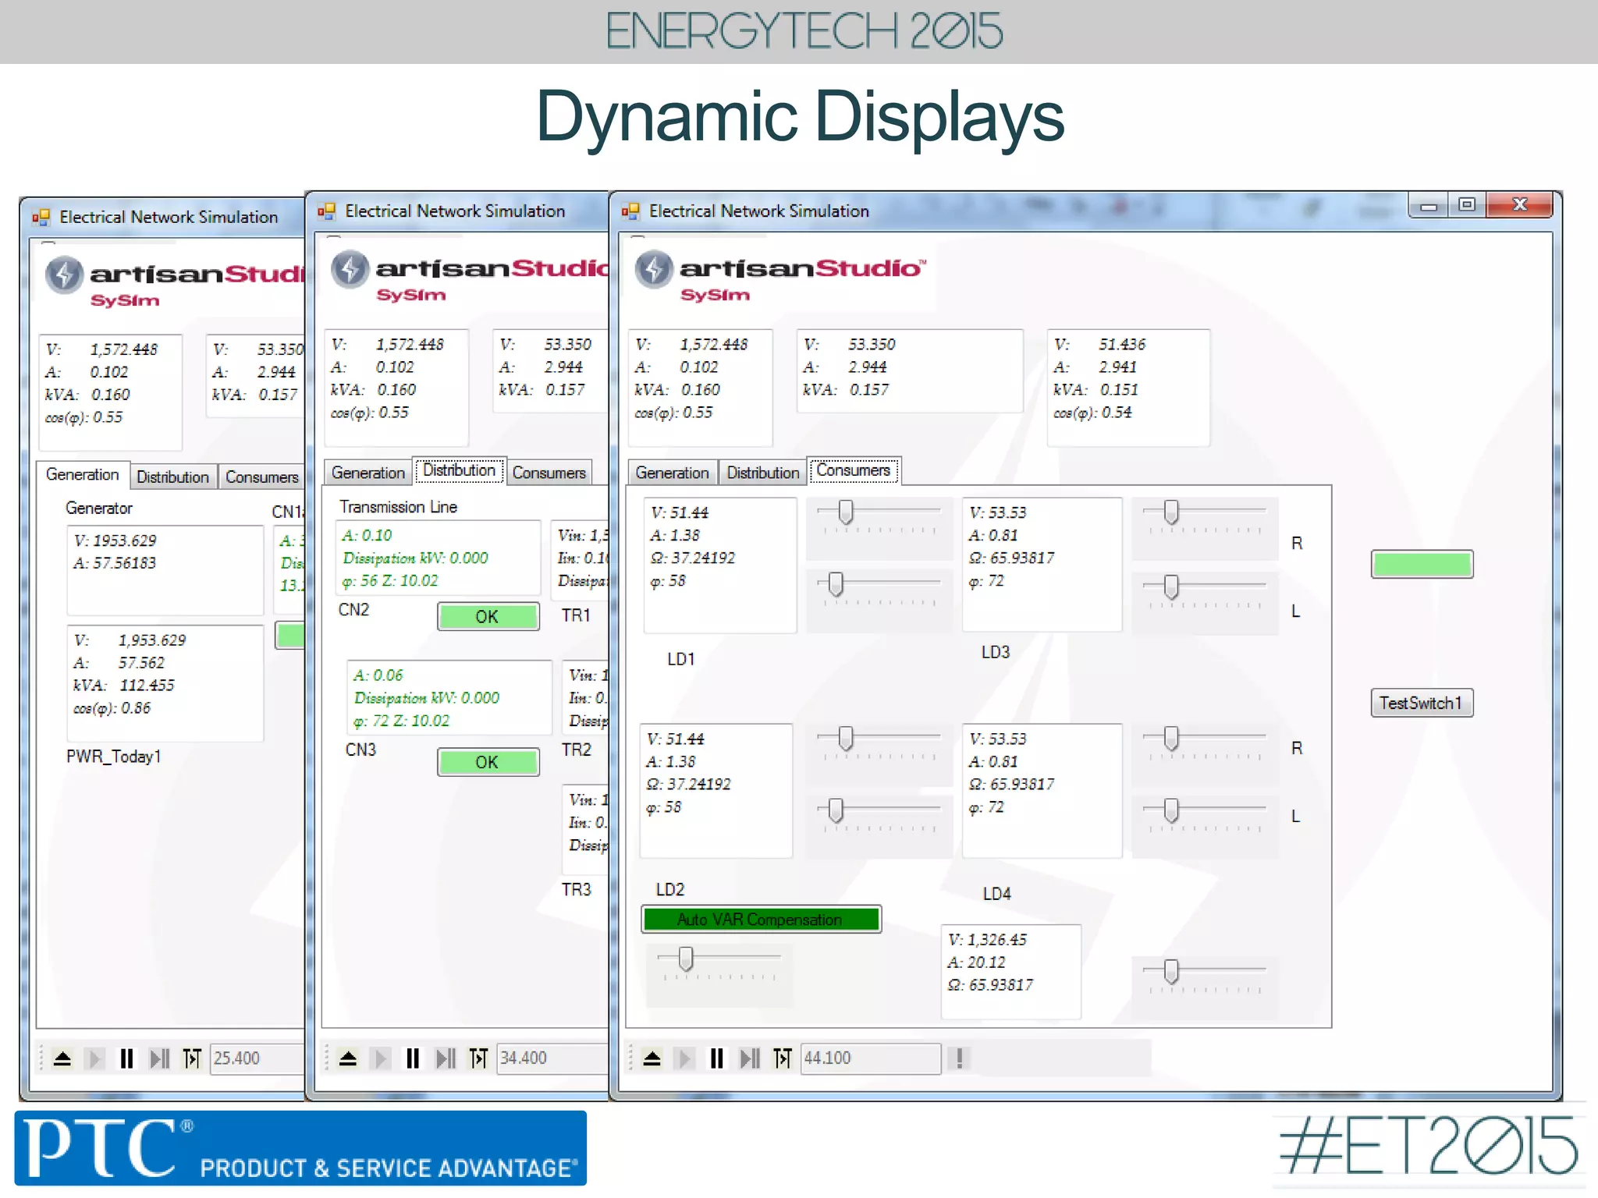Open the Distribution tab in the left window
The image size is (1598, 1198).
[172, 477]
